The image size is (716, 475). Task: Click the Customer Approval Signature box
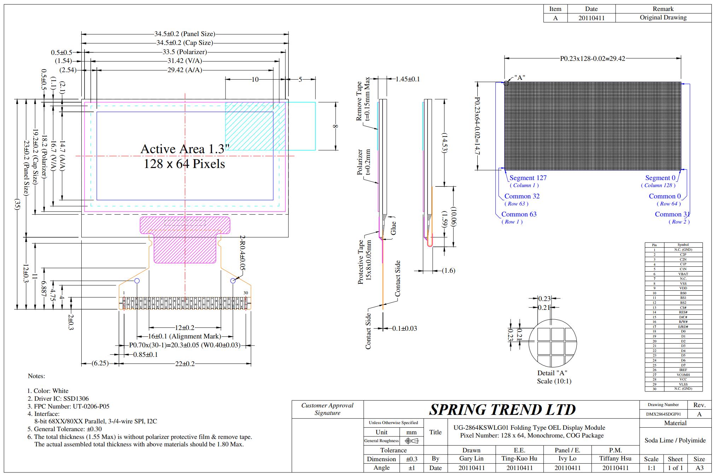pyautogui.click(x=327, y=409)
